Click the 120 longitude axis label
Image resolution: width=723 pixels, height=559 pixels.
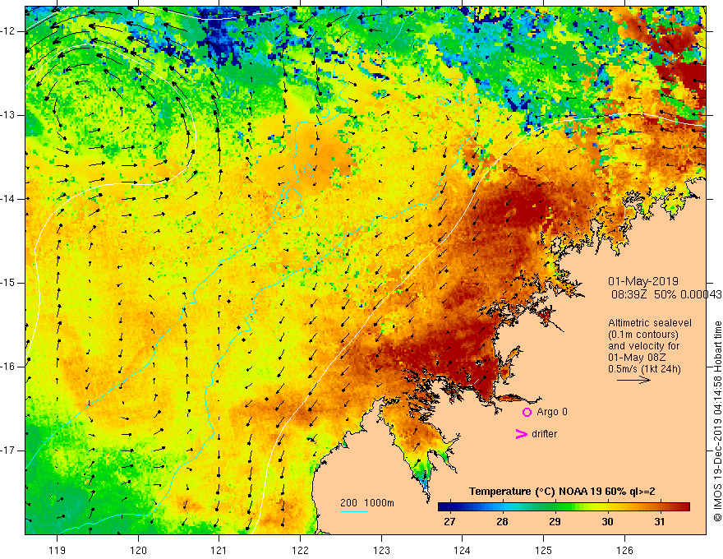click(x=138, y=550)
